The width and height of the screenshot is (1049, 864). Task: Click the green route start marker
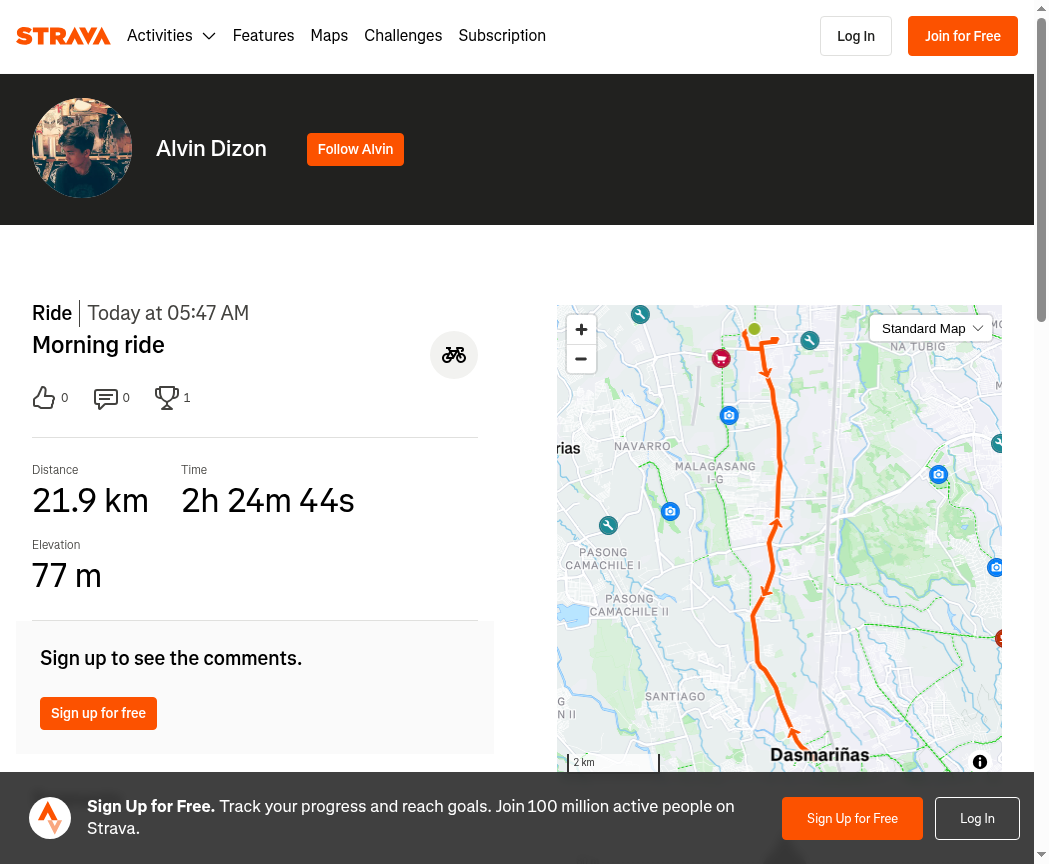tap(754, 329)
